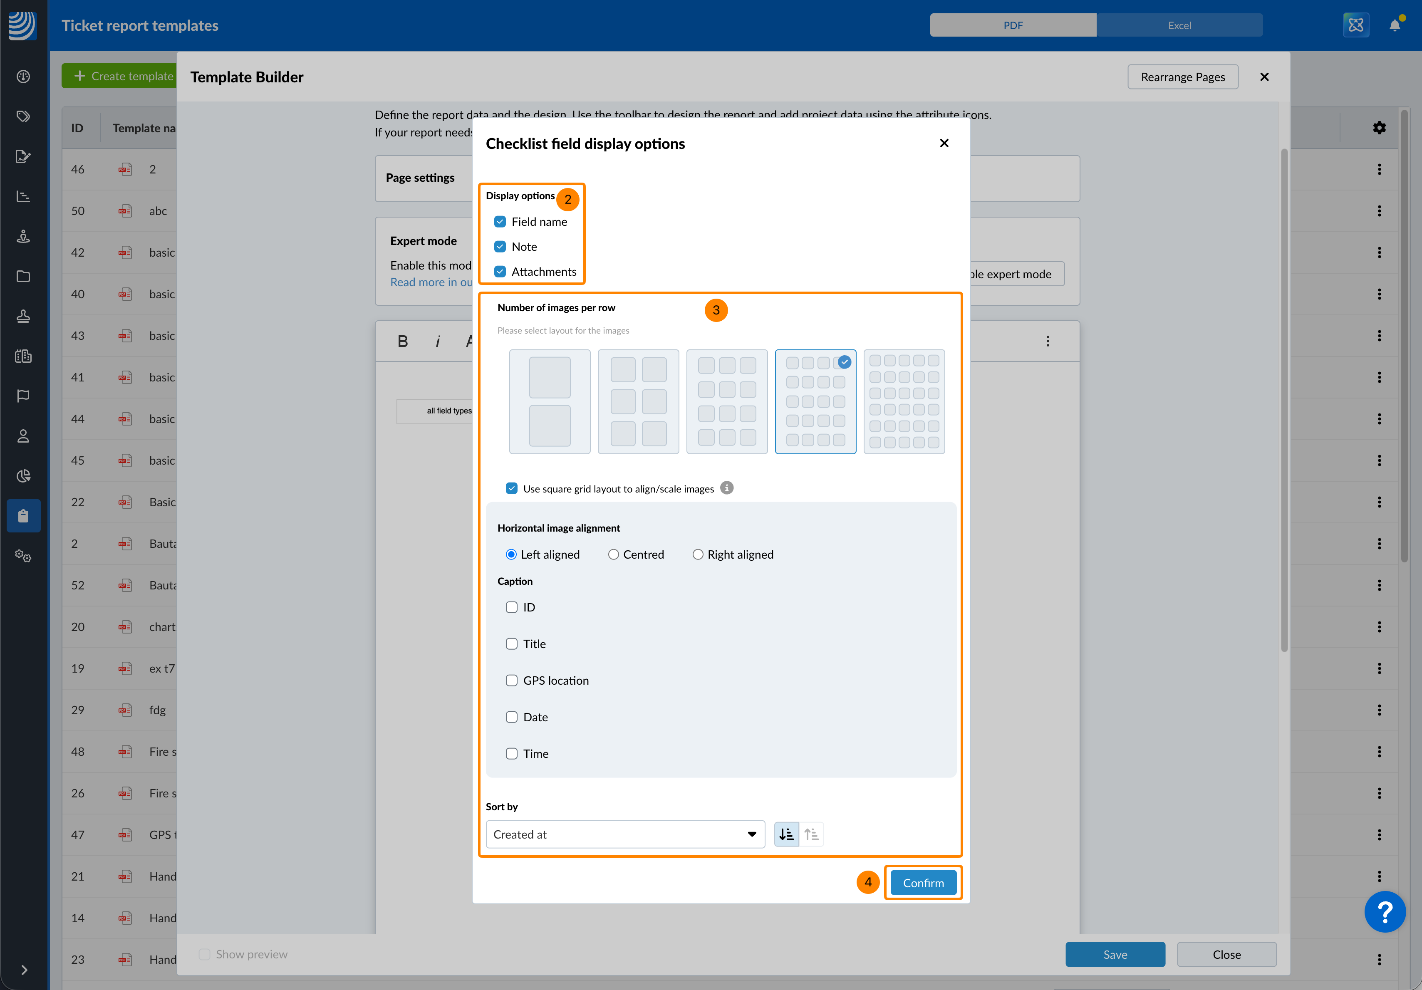
Task: Expand the sidebar with bottom chevron
Action: coord(24,970)
